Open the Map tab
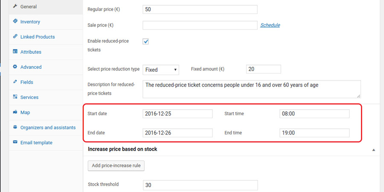The height and width of the screenshot is (192, 384). (25, 113)
